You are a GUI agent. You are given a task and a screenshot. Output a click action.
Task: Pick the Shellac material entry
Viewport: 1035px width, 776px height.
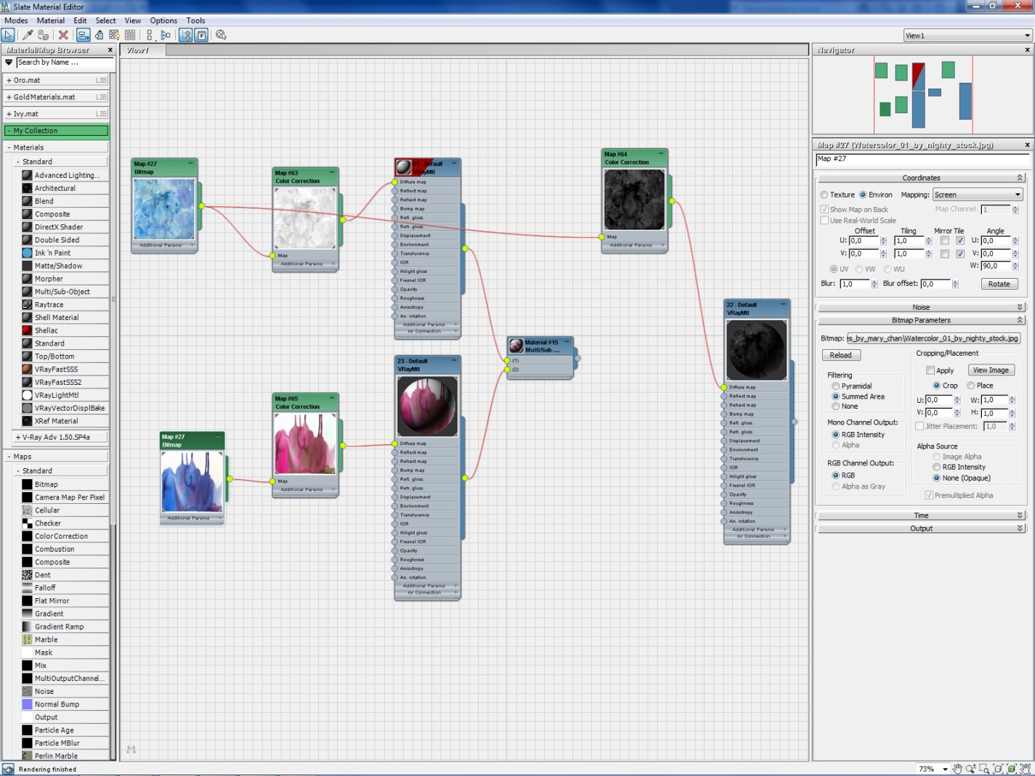click(x=63, y=330)
